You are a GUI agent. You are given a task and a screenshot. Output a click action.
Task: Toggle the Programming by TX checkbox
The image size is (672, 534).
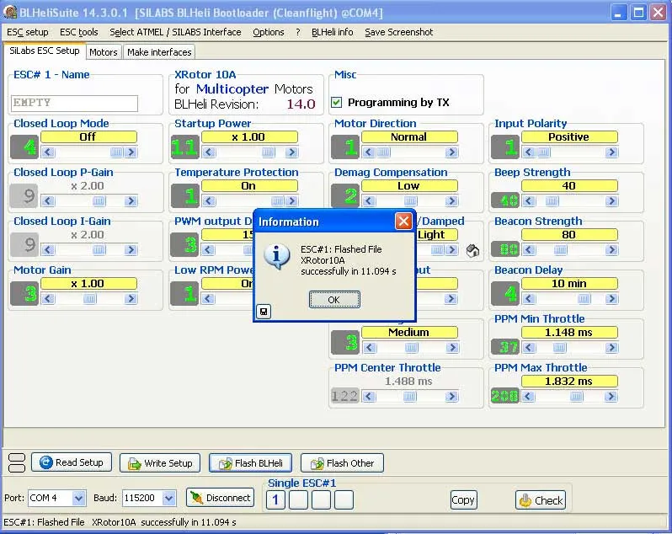point(337,103)
